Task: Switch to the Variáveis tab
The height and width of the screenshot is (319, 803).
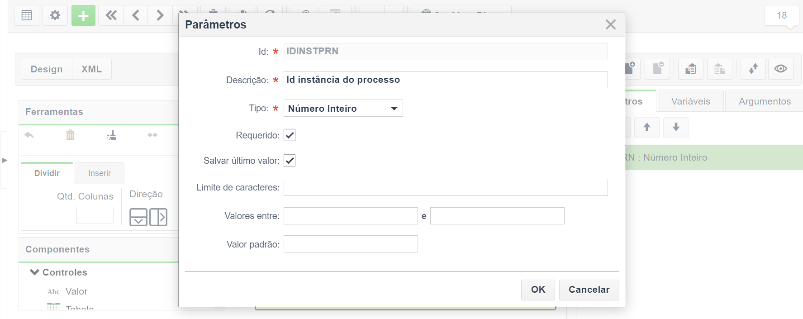Action: 690,101
